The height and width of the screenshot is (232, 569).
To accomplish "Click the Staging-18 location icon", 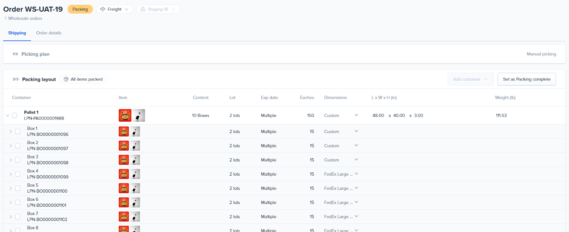I will click(x=143, y=9).
